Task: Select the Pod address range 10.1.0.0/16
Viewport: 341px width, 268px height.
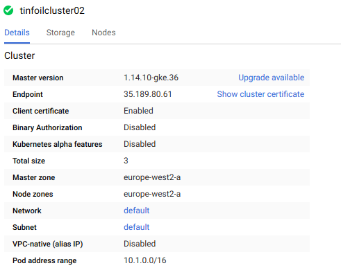Action: tap(145, 260)
